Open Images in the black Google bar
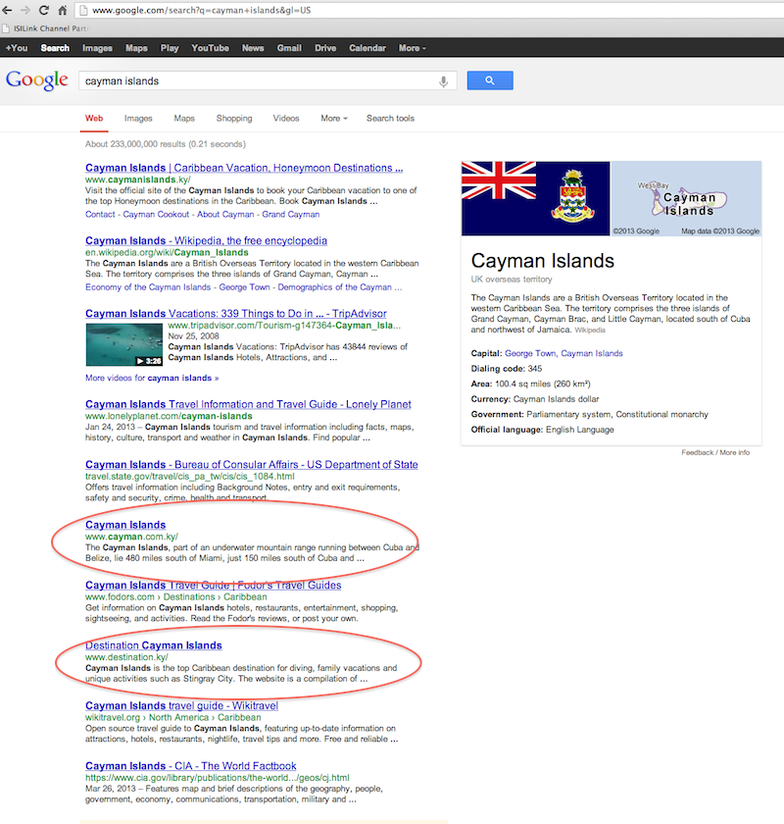This screenshot has height=824, width=784. [x=97, y=48]
